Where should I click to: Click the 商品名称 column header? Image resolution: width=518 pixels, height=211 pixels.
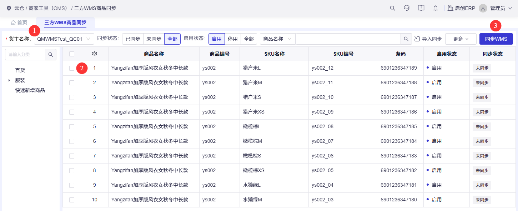click(154, 54)
